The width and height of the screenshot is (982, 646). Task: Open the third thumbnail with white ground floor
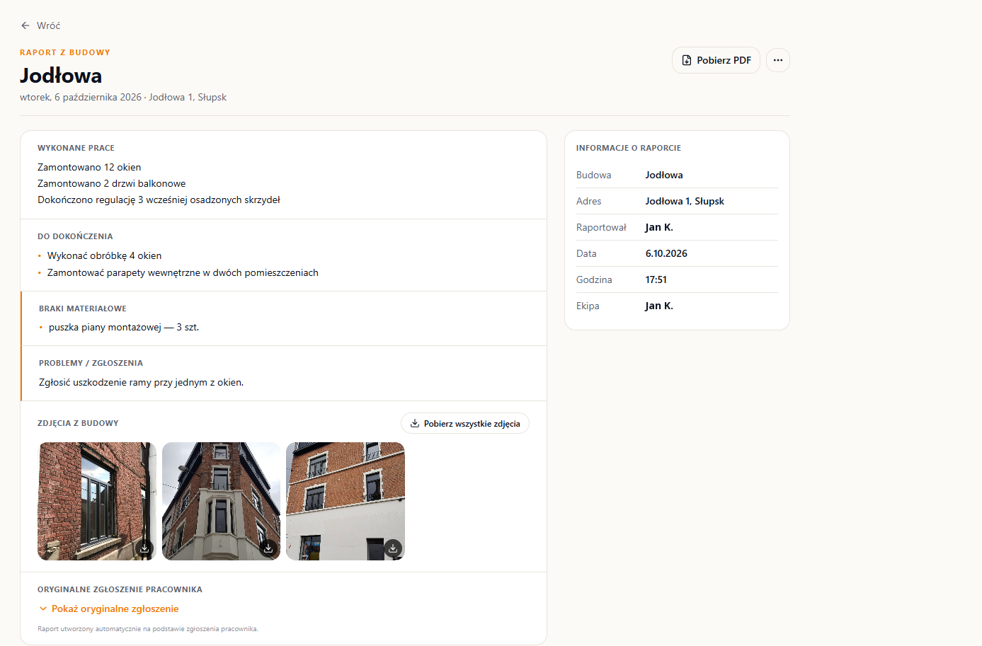[x=345, y=501]
